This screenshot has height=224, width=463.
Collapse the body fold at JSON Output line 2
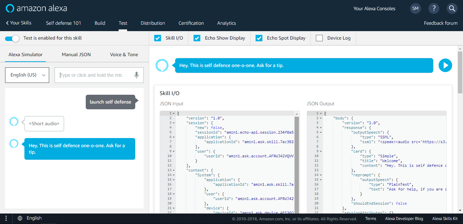click(x=321, y=118)
